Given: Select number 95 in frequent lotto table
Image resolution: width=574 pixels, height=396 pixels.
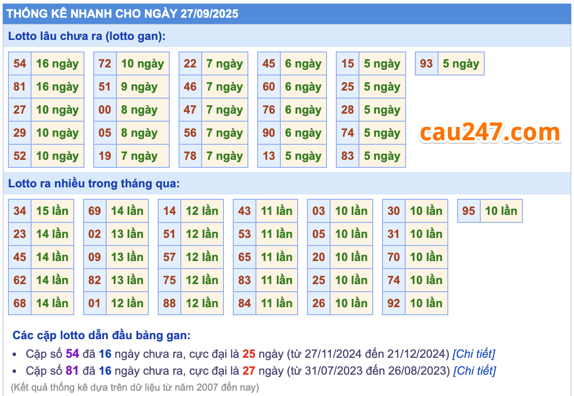Looking at the screenshot, I should point(469,211).
